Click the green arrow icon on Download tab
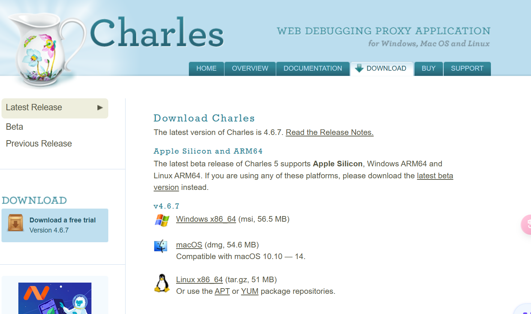The height and width of the screenshot is (314, 531). (x=359, y=68)
